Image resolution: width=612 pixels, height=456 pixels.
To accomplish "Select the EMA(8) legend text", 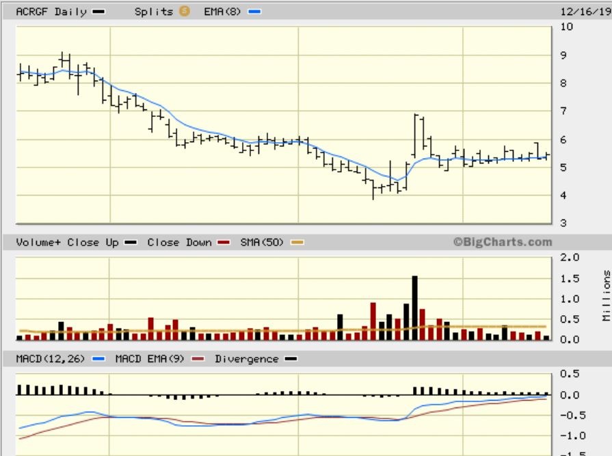I will coord(222,11).
